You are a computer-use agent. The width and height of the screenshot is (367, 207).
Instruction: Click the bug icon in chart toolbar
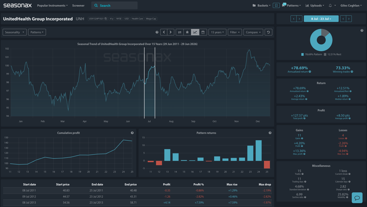(x=187, y=32)
